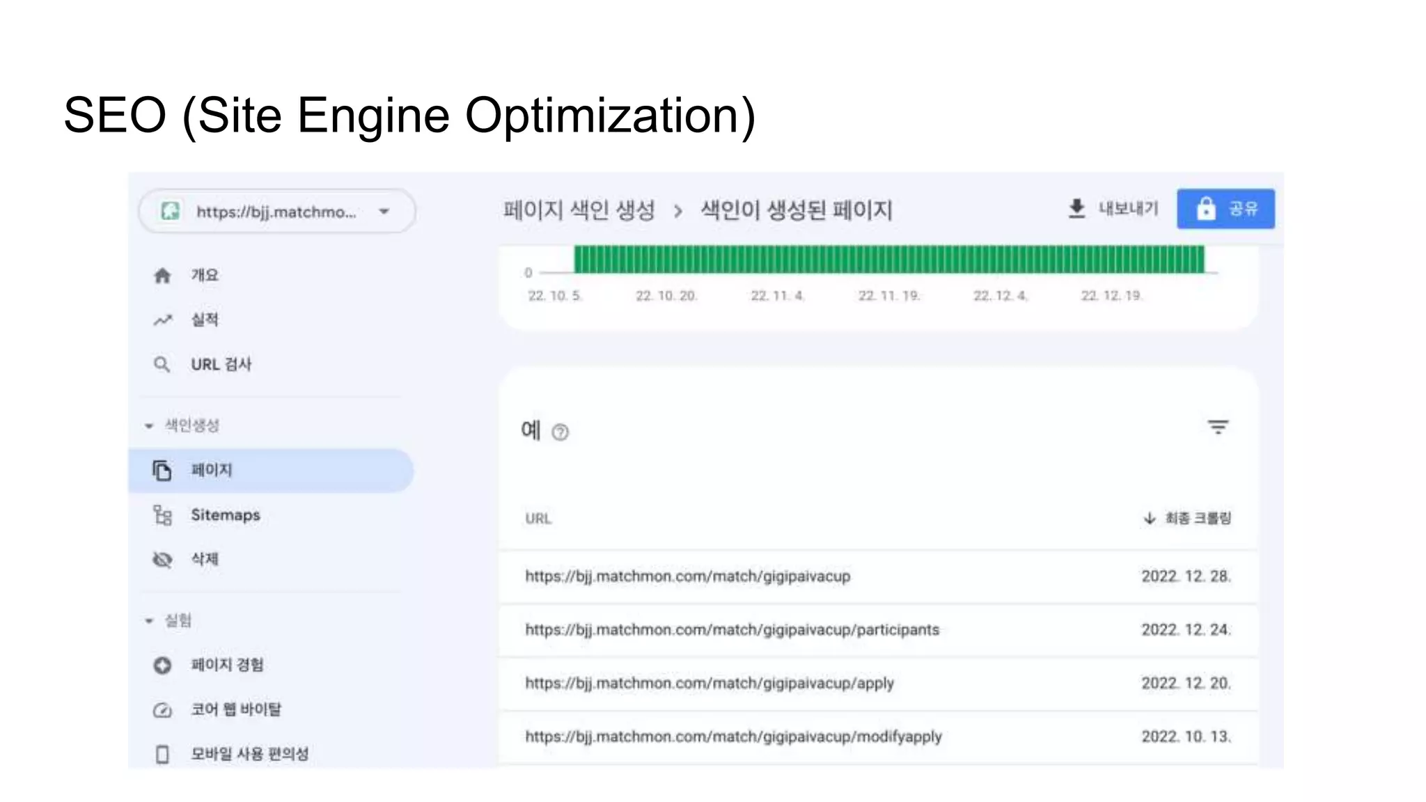
Task: Click the chart axis label 22. 10. 5.
Action: (554, 296)
